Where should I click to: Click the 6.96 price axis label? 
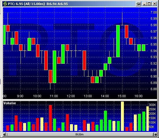click(154, 38)
